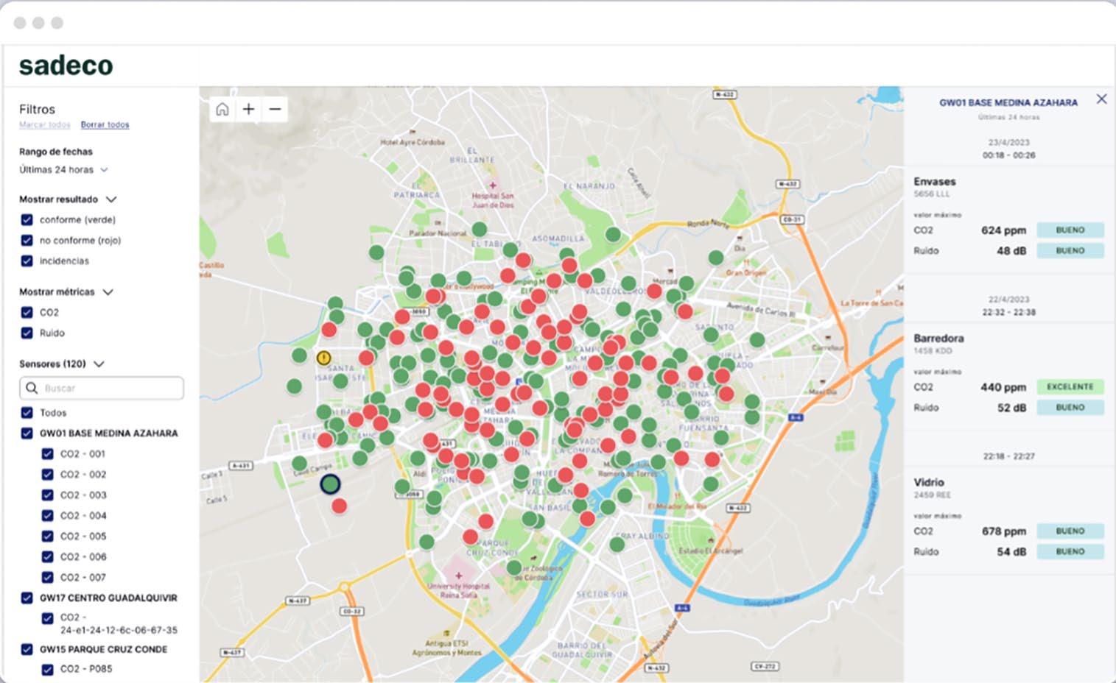Zoom in with the plus button
The width and height of the screenshot is (1116, 683).
249,110
